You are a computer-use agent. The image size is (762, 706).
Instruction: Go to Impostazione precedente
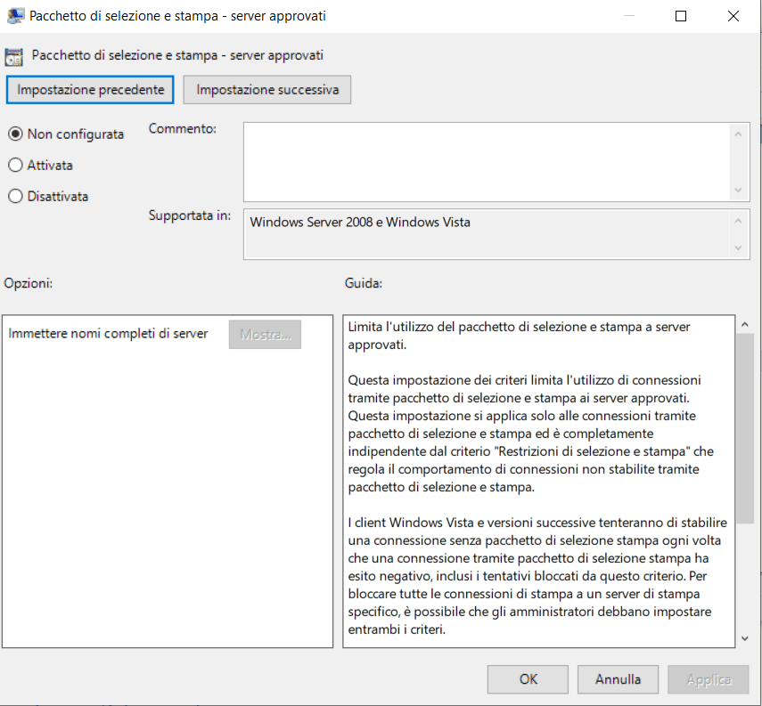90,90
